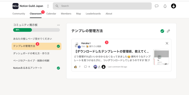Click the pencil edit lesson icon
Screen dimensions: 189x95
[168, 31]
